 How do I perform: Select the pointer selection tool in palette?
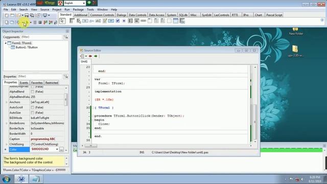[x=62, y=21]
